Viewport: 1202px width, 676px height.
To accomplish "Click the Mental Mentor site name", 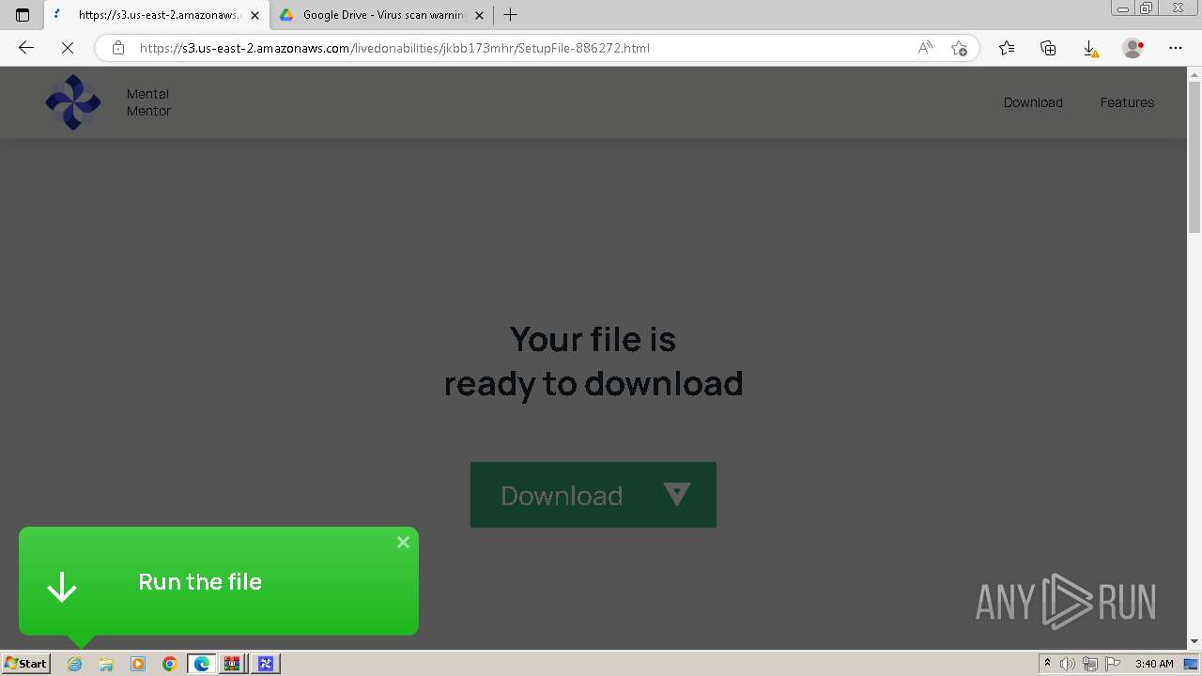I will point(148,102).
